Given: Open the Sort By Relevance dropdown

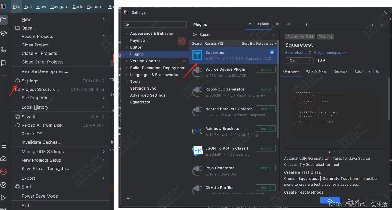Looking at the screenshot, I should (259, 43).
